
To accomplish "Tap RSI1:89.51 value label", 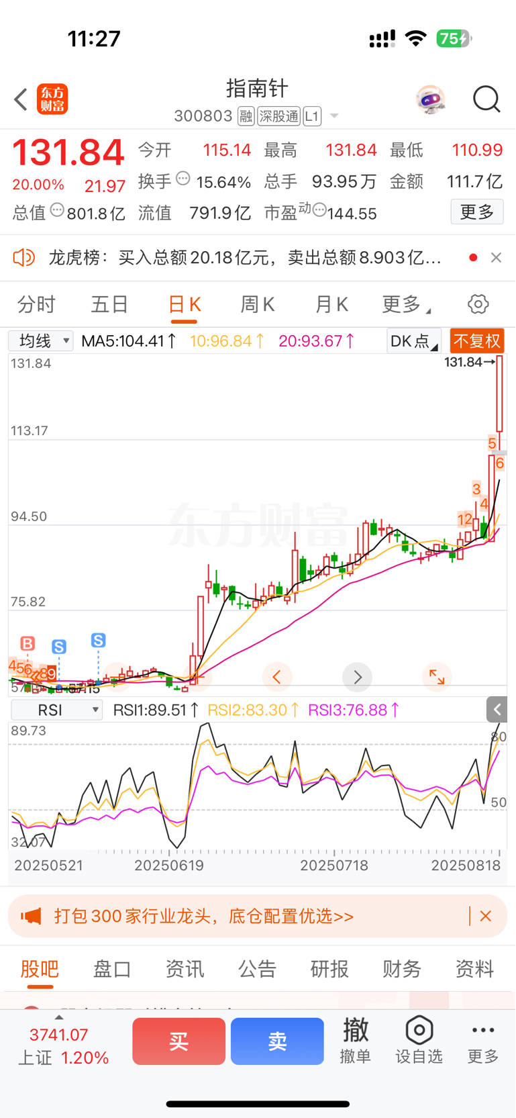I will point(156,710).
